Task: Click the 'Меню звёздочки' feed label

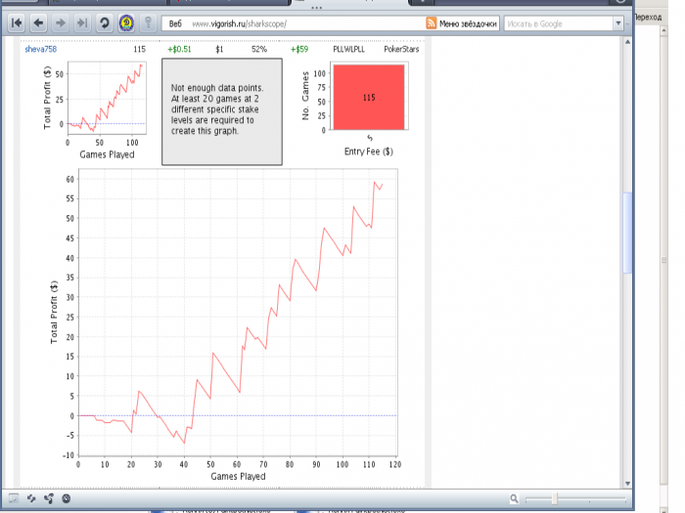Action: 468,23
